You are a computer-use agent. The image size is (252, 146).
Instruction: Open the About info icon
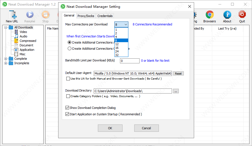click(227, 15)
